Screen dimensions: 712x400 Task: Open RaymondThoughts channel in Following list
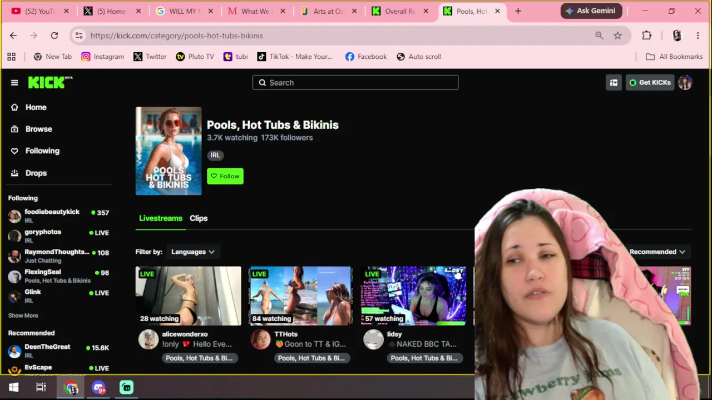(58, 256)
